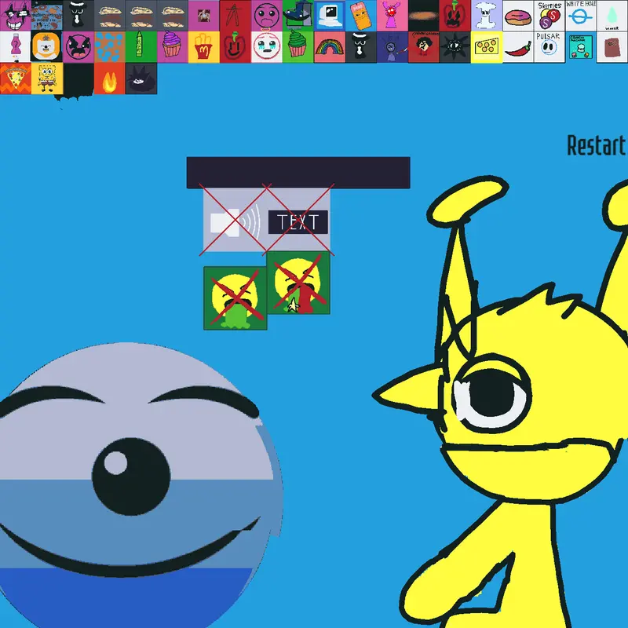Select the sad pink round face tile
The width and height of the screenshot is (628, 628).
pos(267,16)
